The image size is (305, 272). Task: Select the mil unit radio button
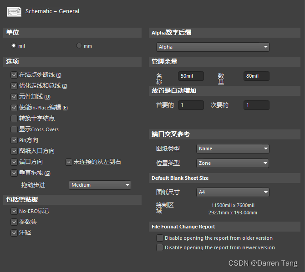(13, 45)
